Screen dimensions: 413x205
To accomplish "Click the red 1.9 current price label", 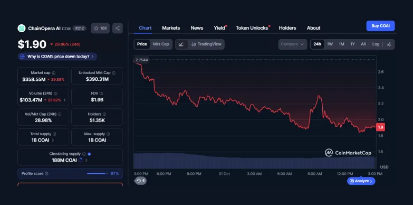I will [381, 127].
